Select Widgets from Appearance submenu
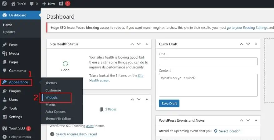This screenshot has height=140, width=274. pyautogui.click(x=51, y=97)
